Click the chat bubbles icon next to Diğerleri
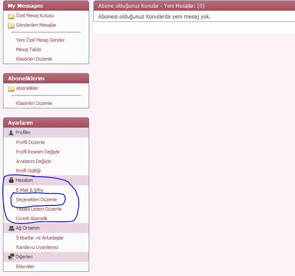This screenshot has height=276, width=295. pyautogui.click(x=11, y=257)
